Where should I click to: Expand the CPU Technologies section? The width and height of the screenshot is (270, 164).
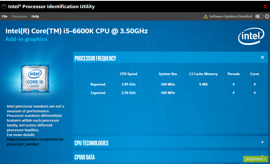point(262,142)
